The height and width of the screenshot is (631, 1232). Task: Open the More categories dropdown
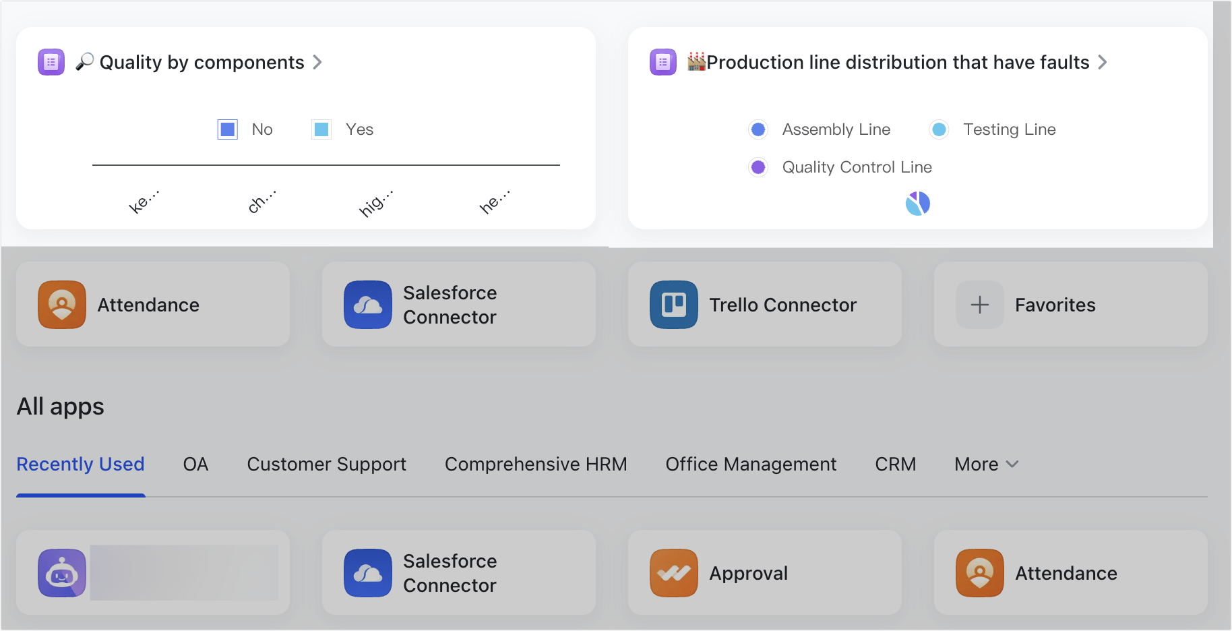(987, 464)
